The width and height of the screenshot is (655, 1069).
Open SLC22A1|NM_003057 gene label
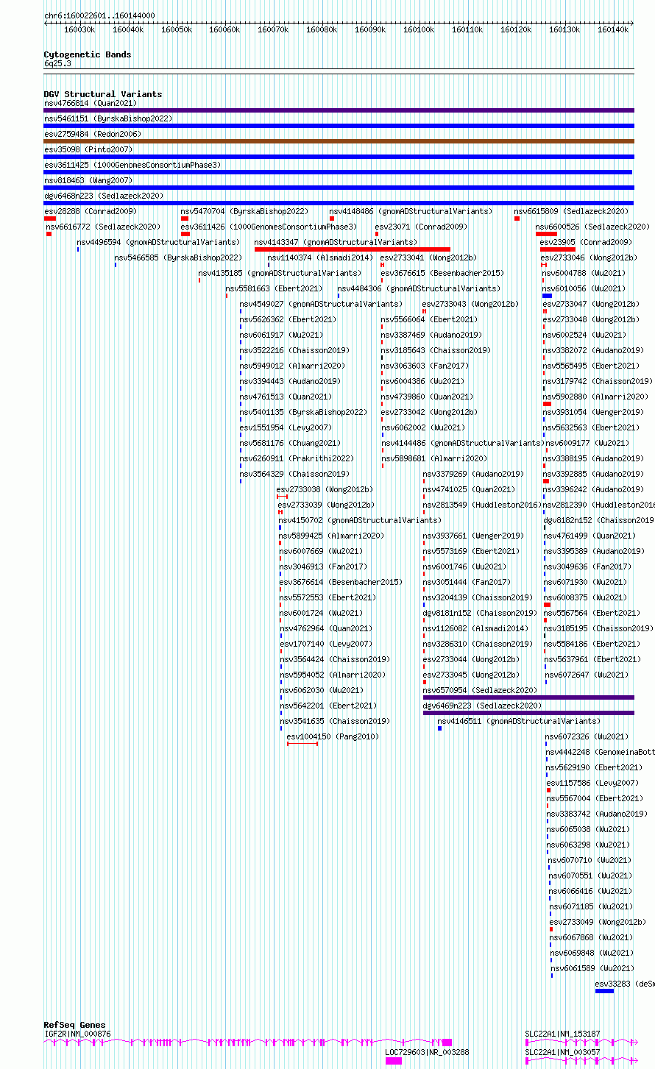[562, 1053]
